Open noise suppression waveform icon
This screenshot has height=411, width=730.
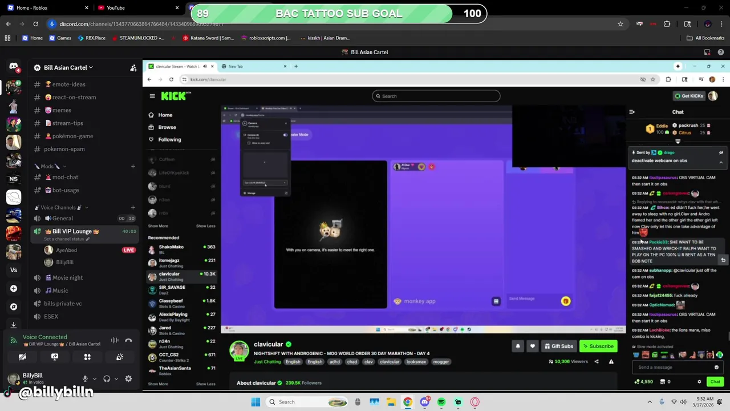pyautogui.click(x=115, y=340)
